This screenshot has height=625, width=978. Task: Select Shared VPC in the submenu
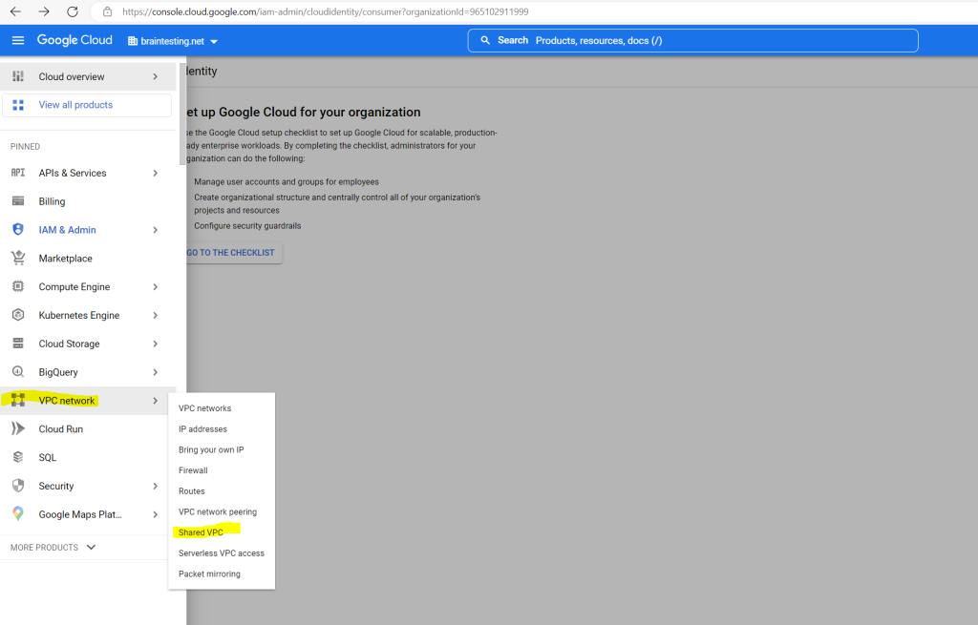pos(201,532)
